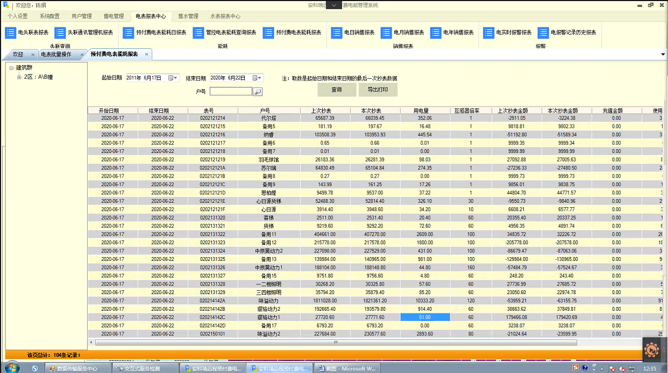The height and width of the screenshot is (373, 668).
Task: Open the title bar center dropdown
Action: pos(333,5)
